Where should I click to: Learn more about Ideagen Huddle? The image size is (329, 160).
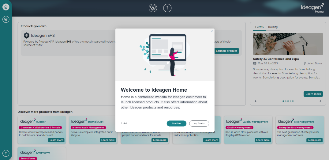tap(56, 140)
